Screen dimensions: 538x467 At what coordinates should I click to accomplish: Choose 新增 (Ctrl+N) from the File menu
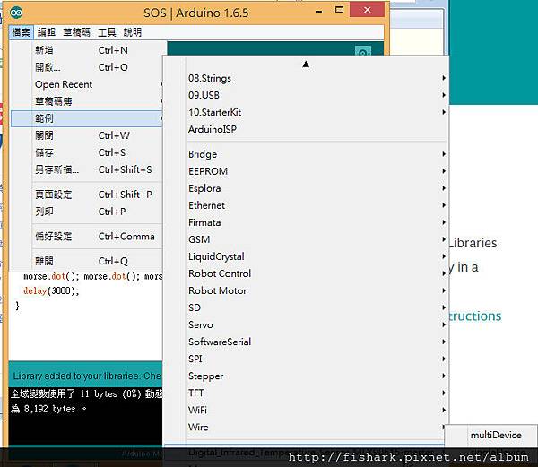(x=87, y=50)
